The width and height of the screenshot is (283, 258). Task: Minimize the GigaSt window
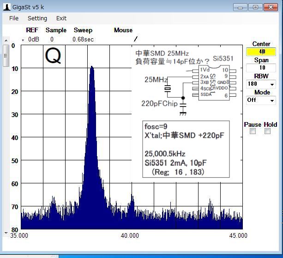click(240, 7)
